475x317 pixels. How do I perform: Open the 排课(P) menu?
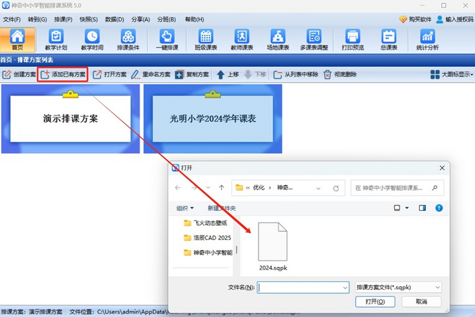63,19
